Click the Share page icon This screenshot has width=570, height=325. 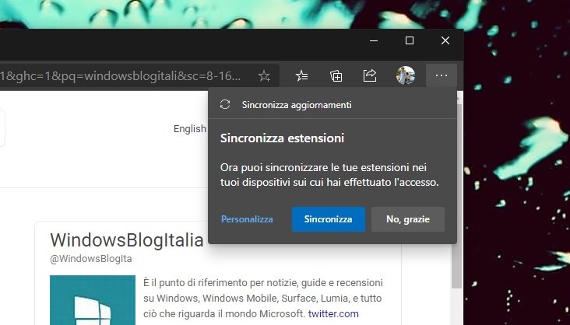(x=370, y=76)
